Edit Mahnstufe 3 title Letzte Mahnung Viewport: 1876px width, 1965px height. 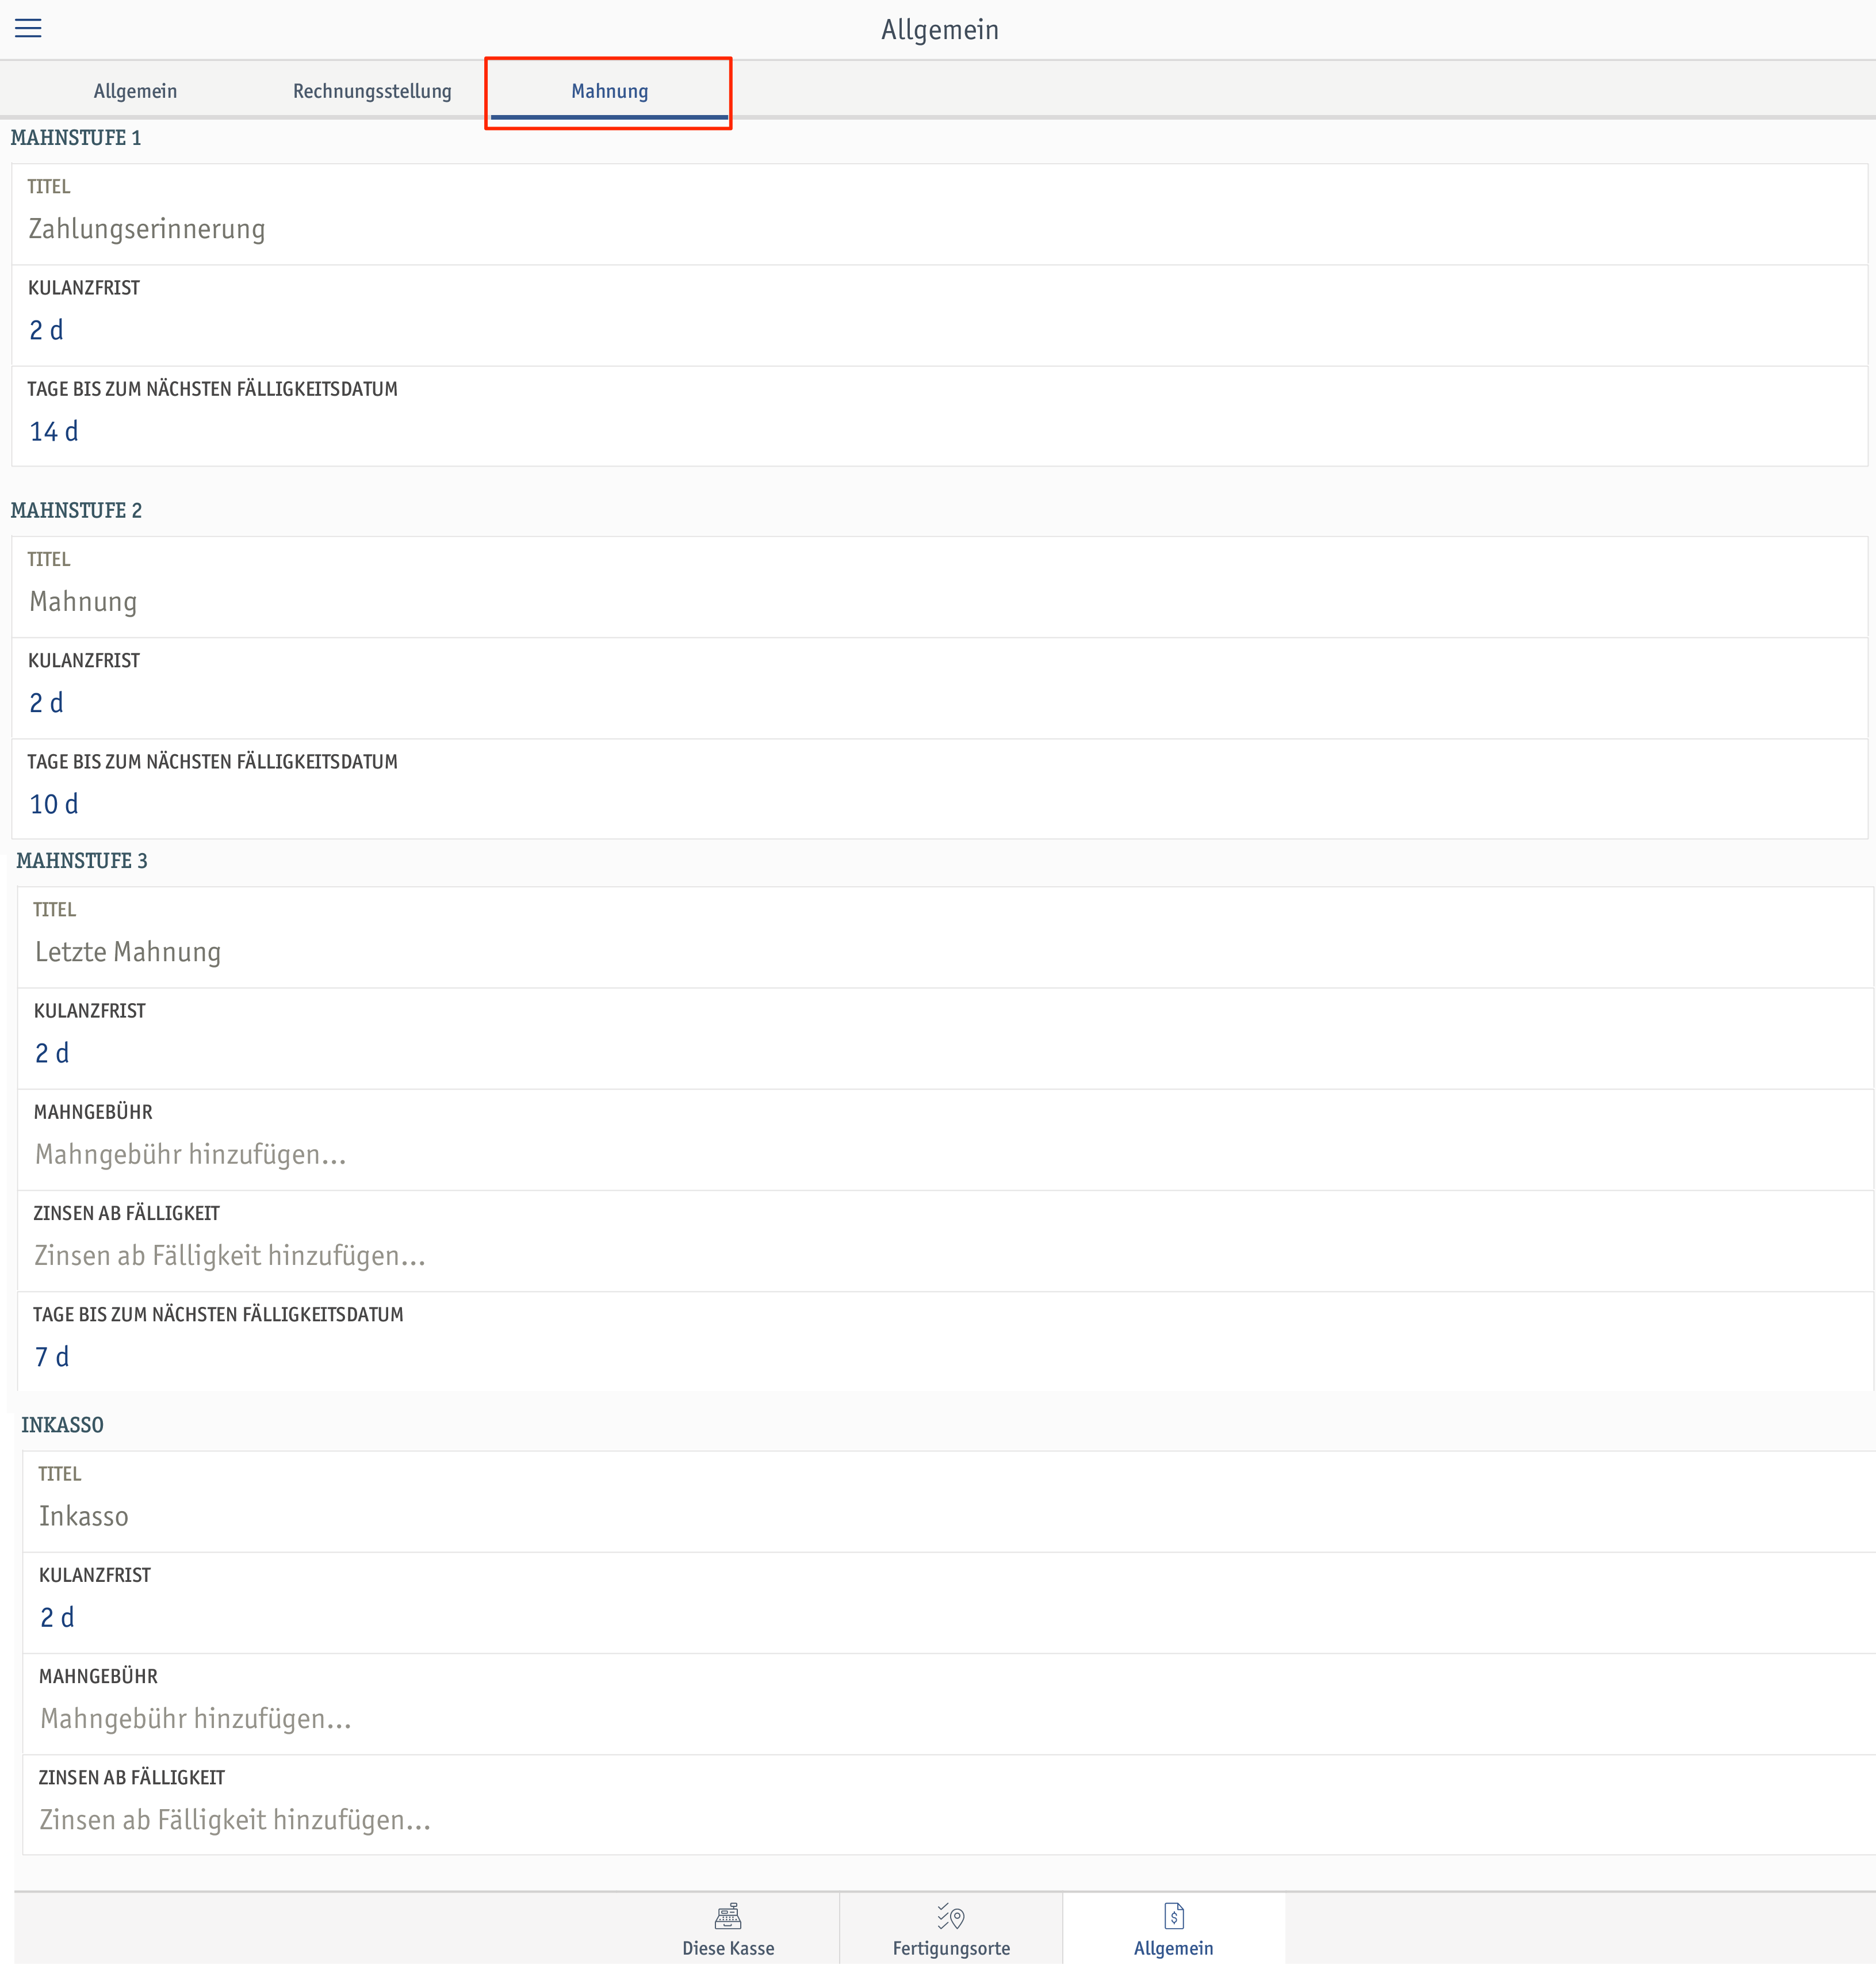pyautogui.click(x=945, y=937)
